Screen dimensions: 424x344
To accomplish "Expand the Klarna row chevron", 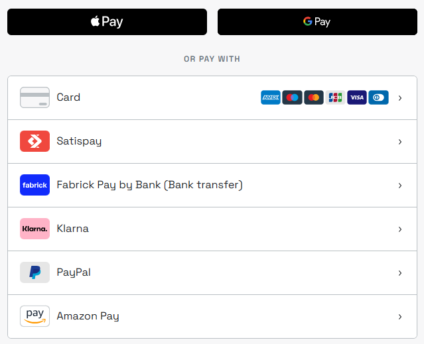I will 400,229.
